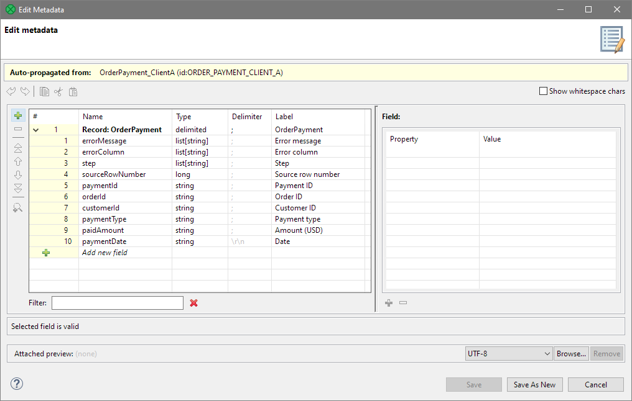Open the UTF-8 encoding dropdown
632x401 pixels.
pos(546,353)
